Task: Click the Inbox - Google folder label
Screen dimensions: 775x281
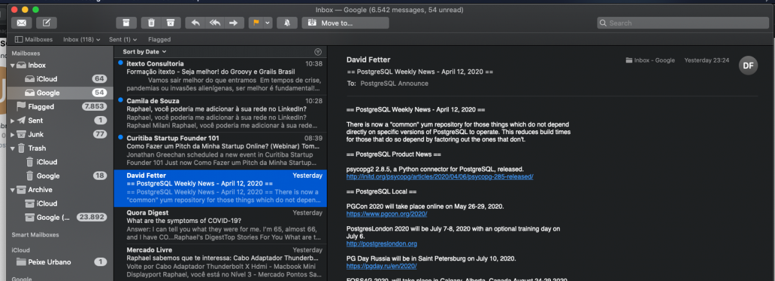Action: (650, 60)
